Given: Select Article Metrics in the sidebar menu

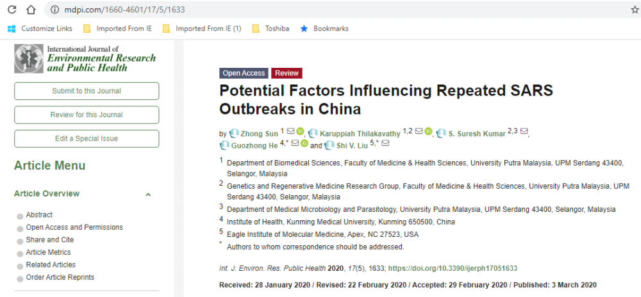Looking at the screenshot, I should [48, 252].
